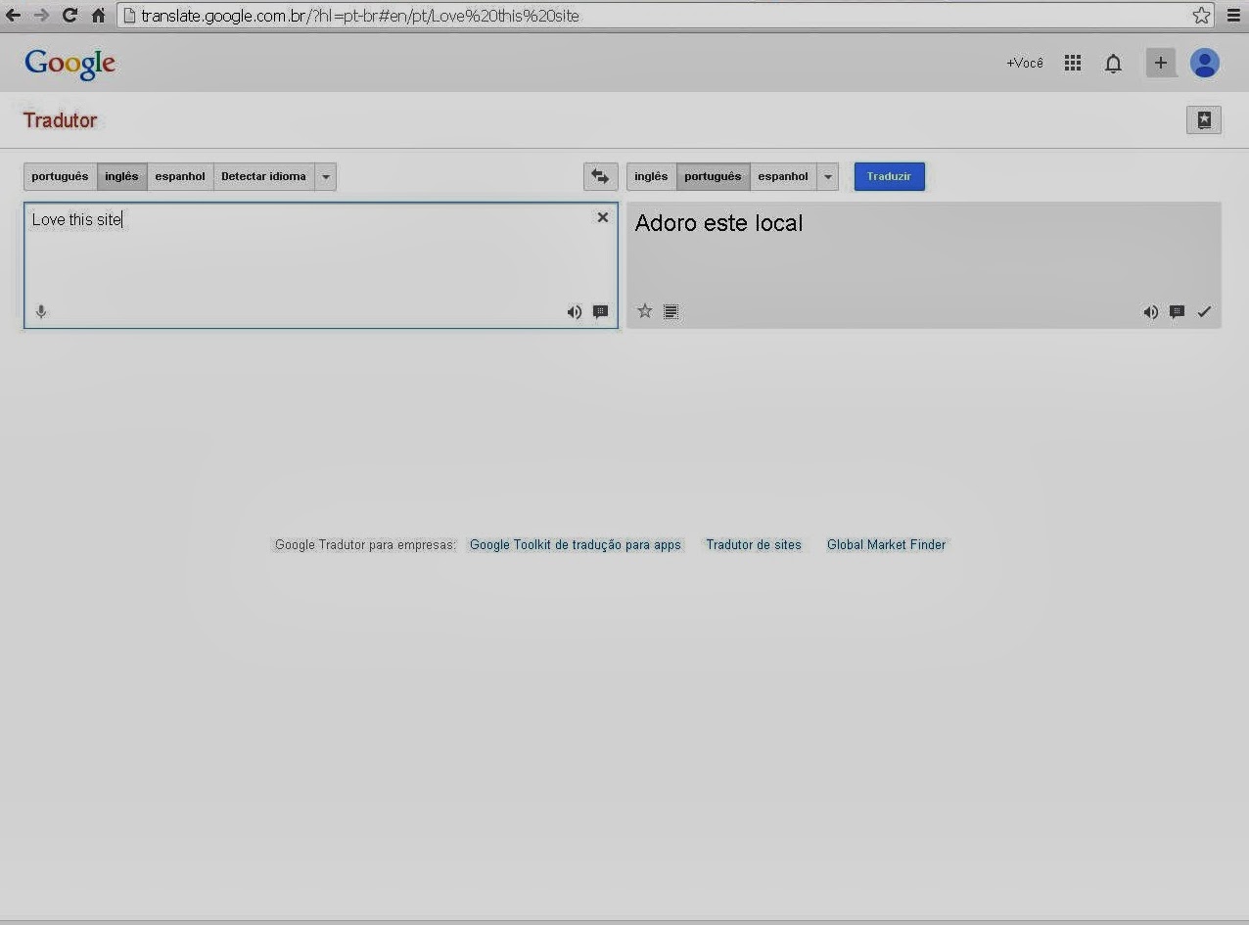Screen dimensions: 1249x925
Task: Open the account profile avatar
Action: tap(1204, 63)
